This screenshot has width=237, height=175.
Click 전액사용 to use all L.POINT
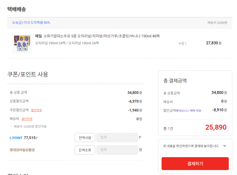(x=85, y=137)
